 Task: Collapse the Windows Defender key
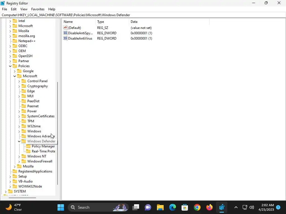tap(19, 141)
